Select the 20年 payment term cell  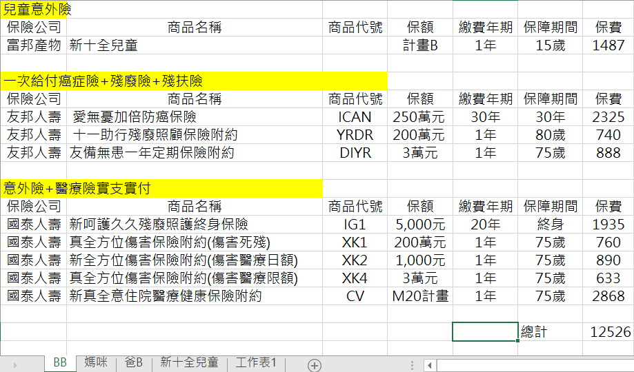click(485, 224)
